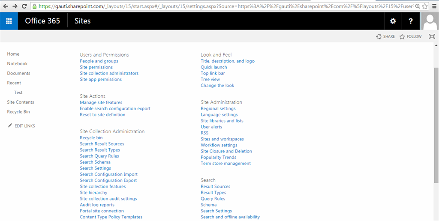Click the browser back arrow
This screenshot has width=439, height=221.
click(x=6, y=6)
